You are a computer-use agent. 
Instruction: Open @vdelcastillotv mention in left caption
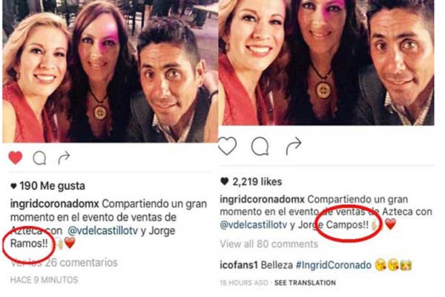point(103,230)
